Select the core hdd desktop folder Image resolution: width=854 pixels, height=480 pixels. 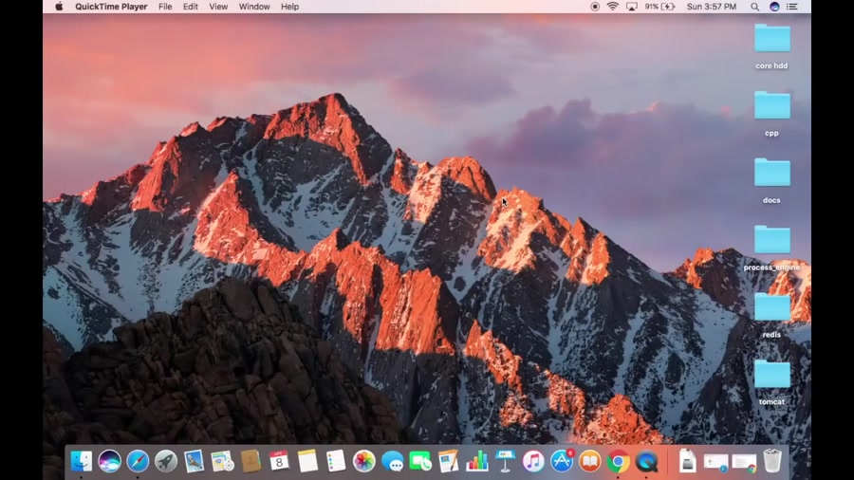(771, 39)
